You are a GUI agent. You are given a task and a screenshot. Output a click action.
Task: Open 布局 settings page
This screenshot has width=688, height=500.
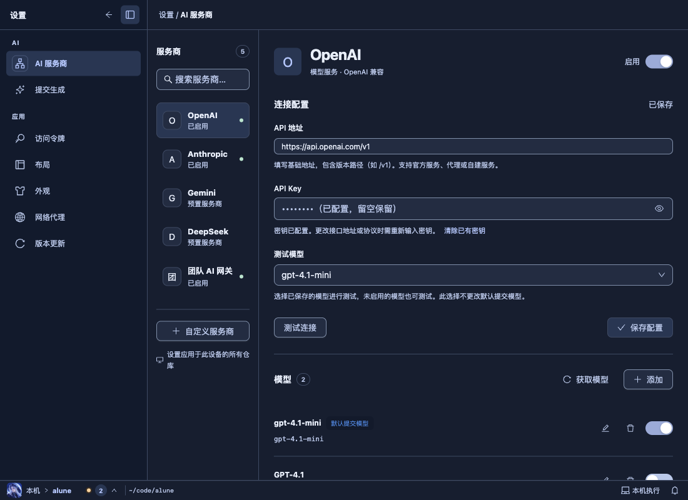[73, 165]
